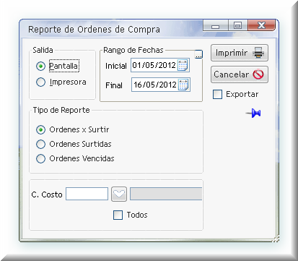298x261 pixels.
Task: Click the Final date field
Action: (155, 85)
